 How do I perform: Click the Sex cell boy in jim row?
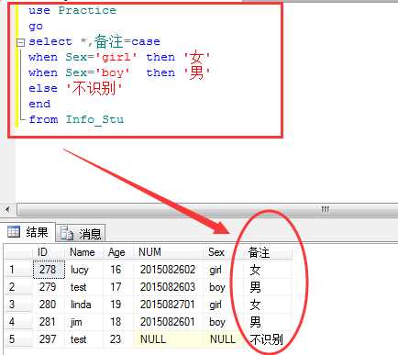(x=223, y=322)
